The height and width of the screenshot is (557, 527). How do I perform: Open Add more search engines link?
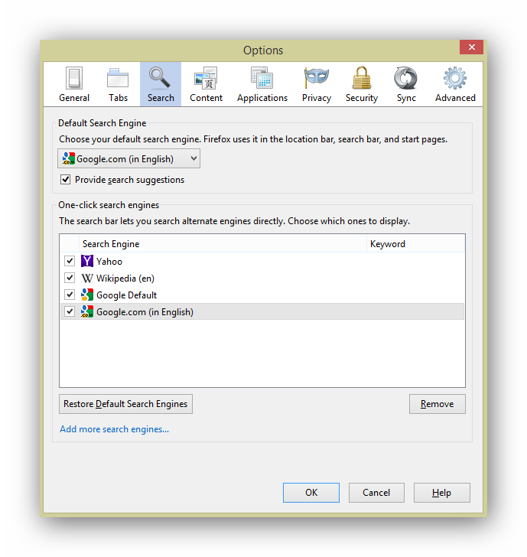(x=115, y=429)
